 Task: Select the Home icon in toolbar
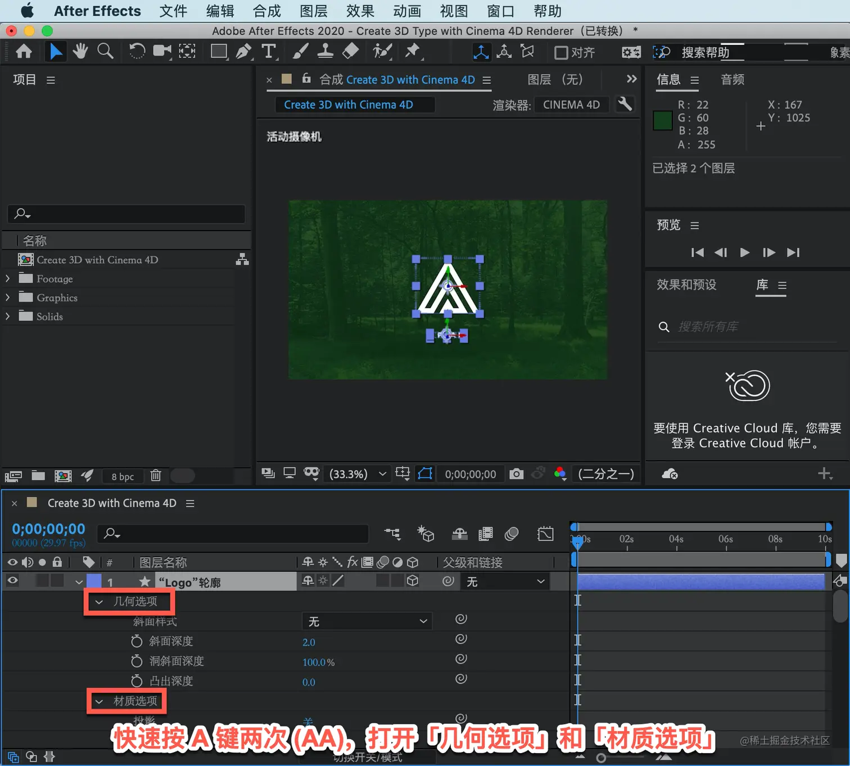pyautogui.click(x=24, y=52)
